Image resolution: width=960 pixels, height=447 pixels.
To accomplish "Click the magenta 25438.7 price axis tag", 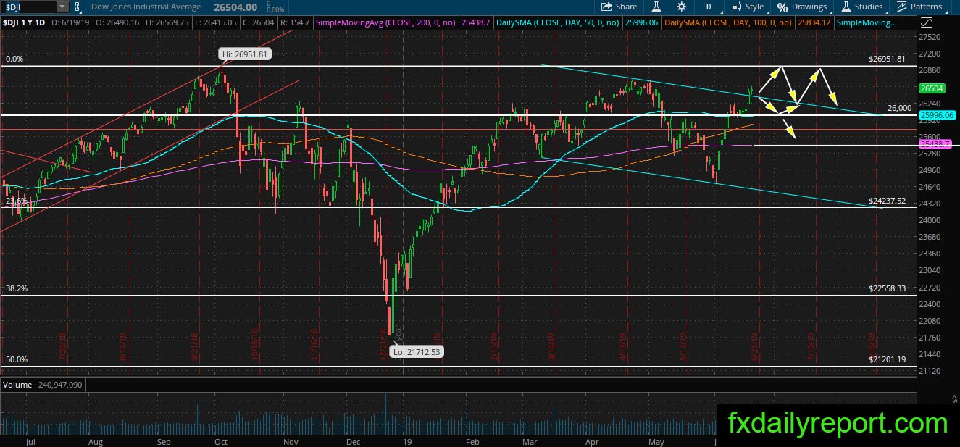I will coord(934,145).
